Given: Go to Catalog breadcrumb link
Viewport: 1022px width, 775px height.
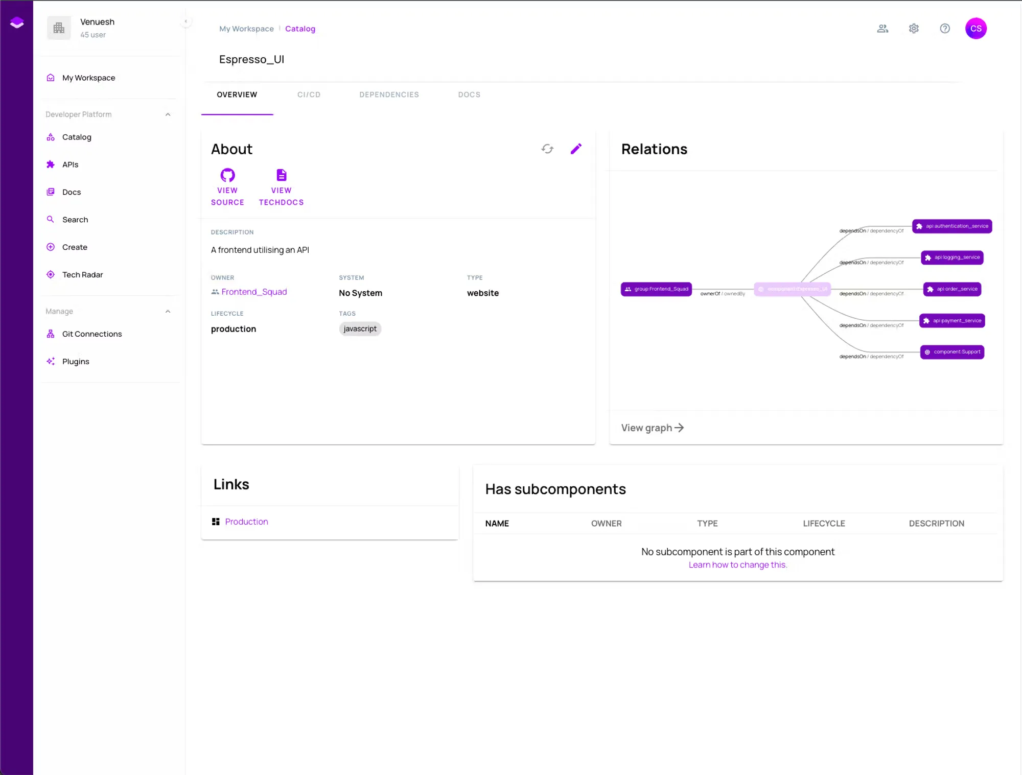Looking at the screenshot, I should [x=300, y=29].
